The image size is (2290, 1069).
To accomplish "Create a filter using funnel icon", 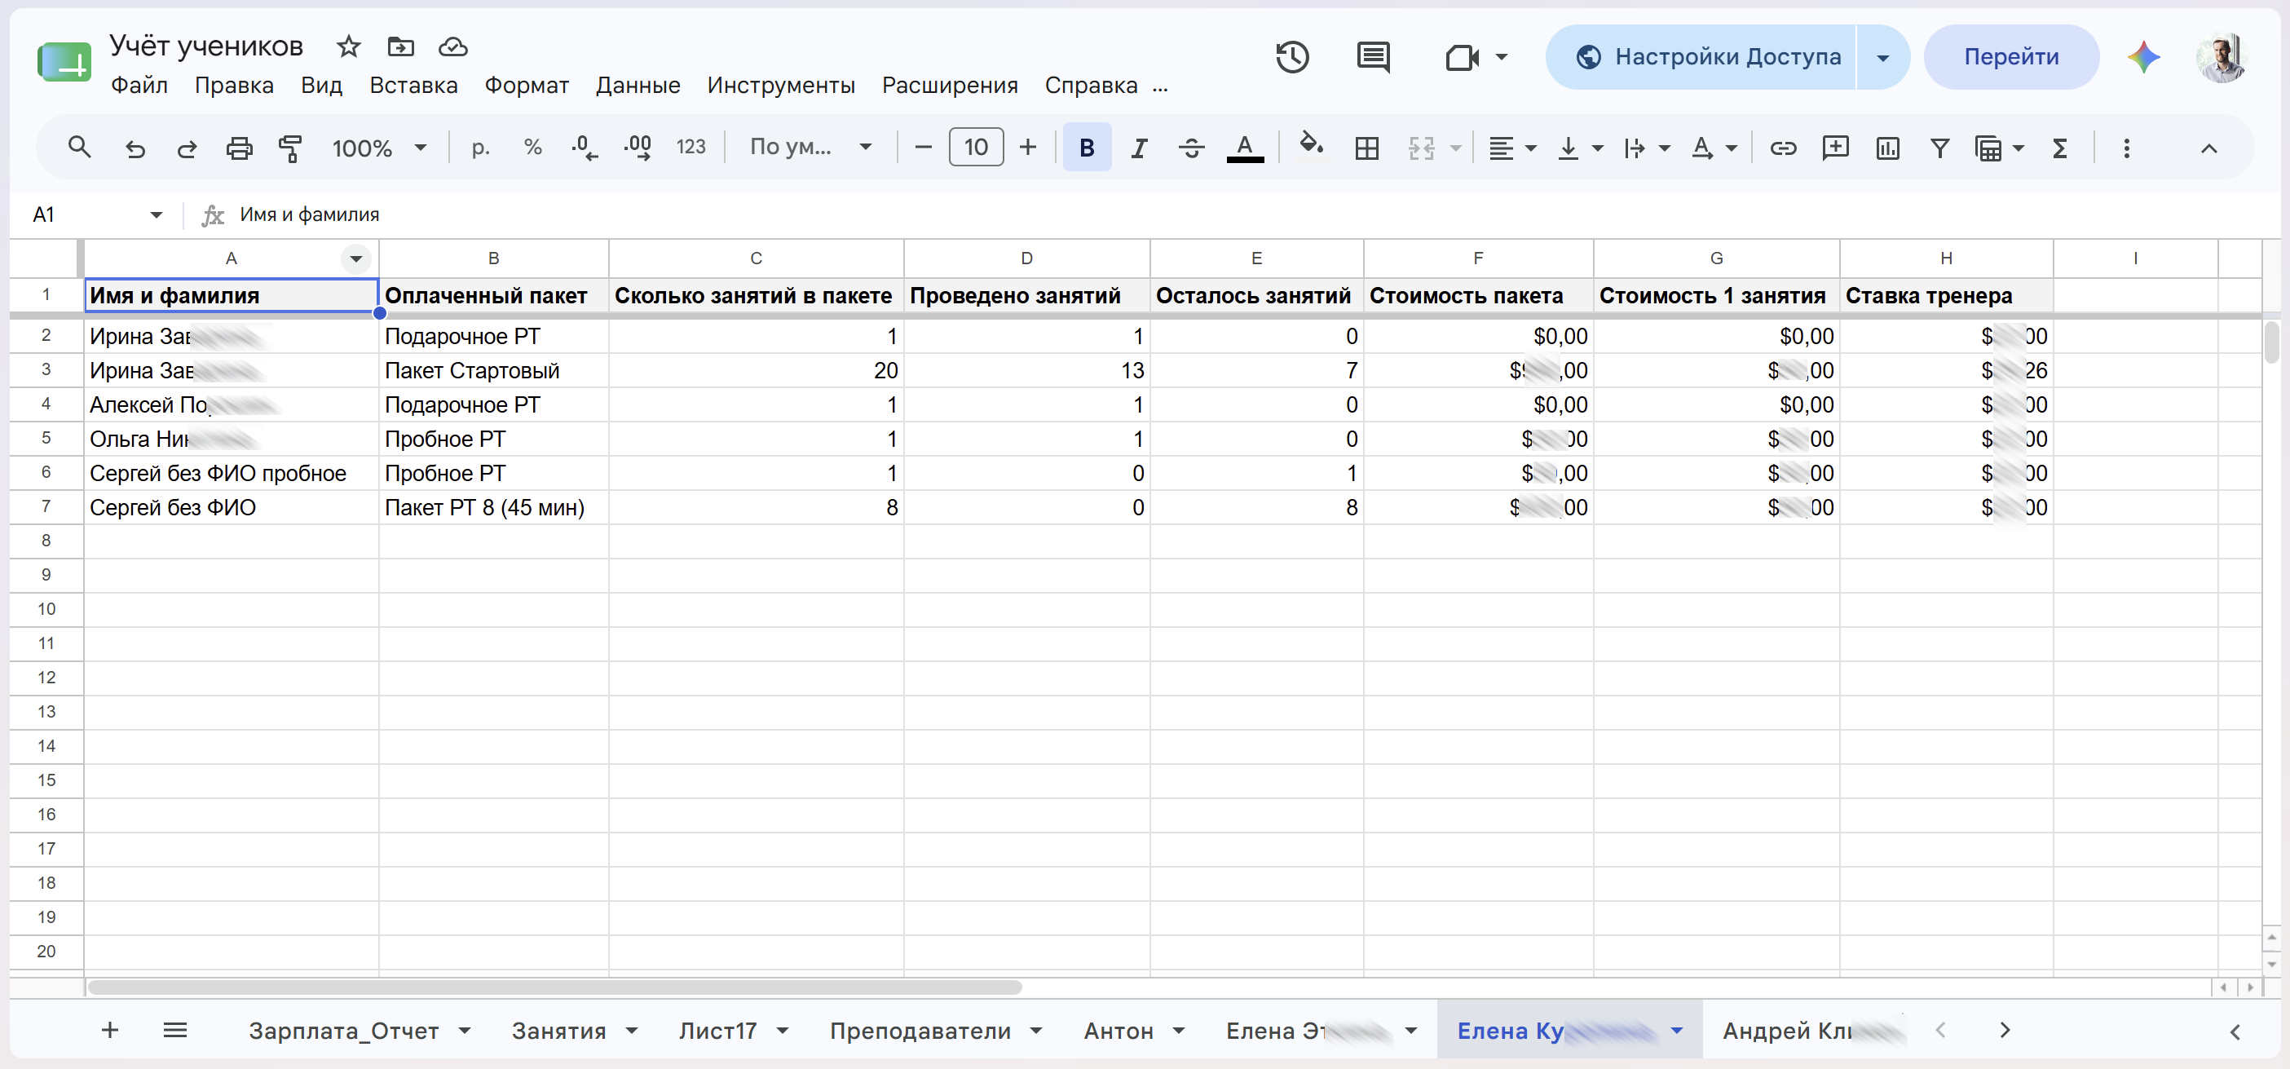I will click(1939, 148).
